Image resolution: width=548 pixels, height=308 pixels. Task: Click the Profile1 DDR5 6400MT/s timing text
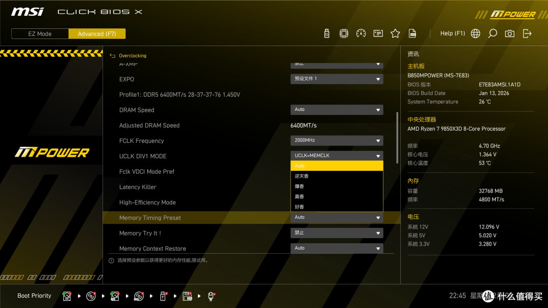pyautogui.click(x=180, y=95)
